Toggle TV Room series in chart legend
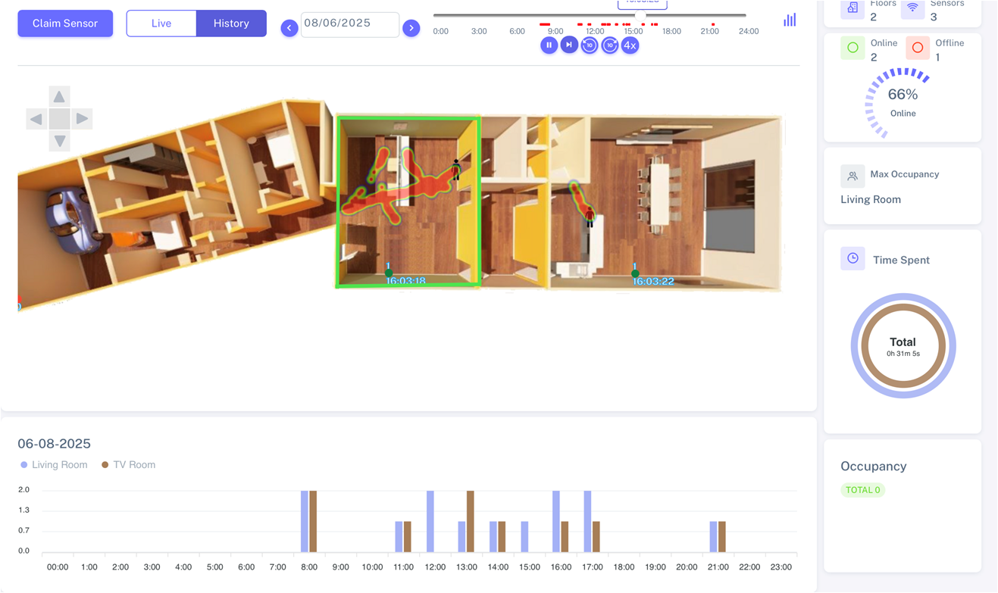 coord(129,465)
